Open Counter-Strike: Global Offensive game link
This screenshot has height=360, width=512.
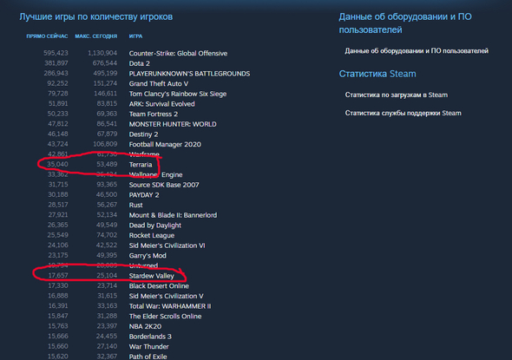click(178, 53)
